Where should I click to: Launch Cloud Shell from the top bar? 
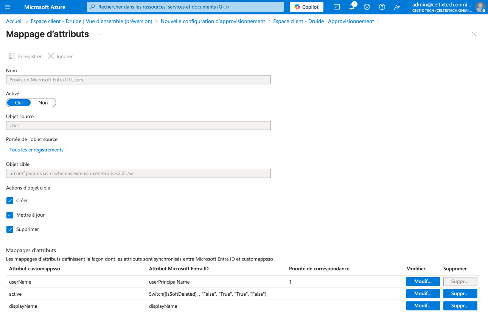pos(336,7)
